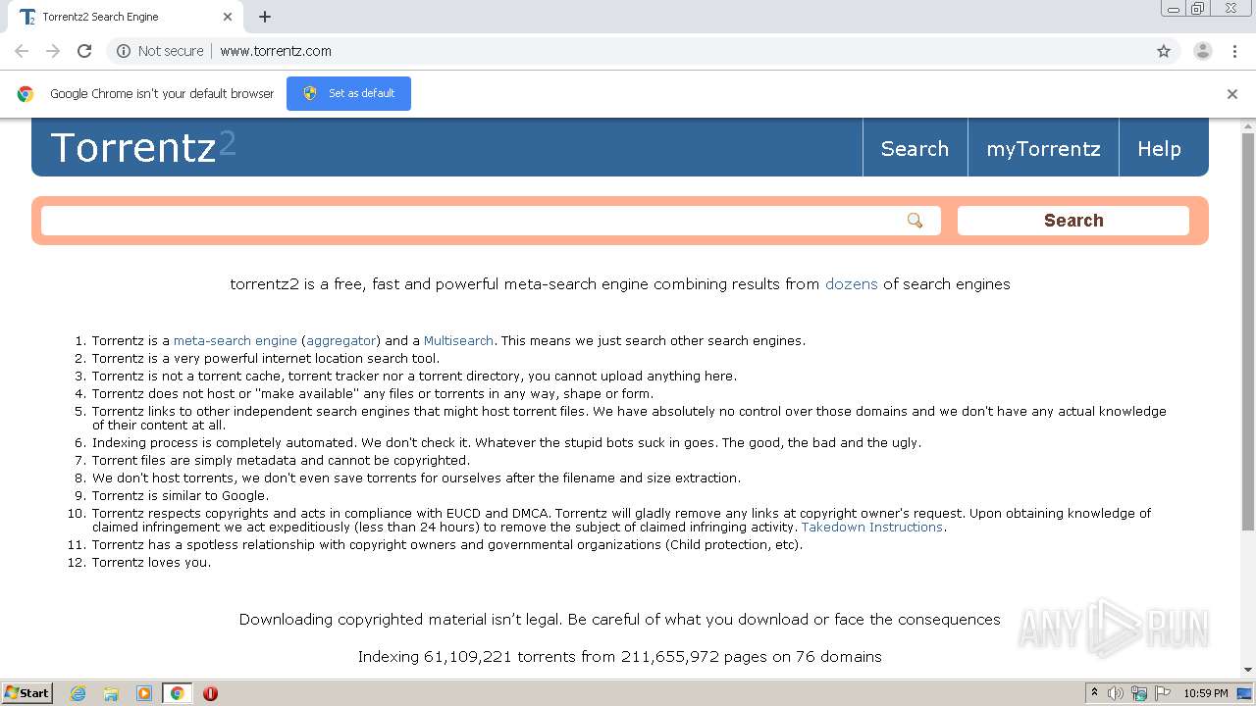Close the Torrentz2 Search Engine tab
The width and height of the screenshot is (1256, 706).
[228, 17]
